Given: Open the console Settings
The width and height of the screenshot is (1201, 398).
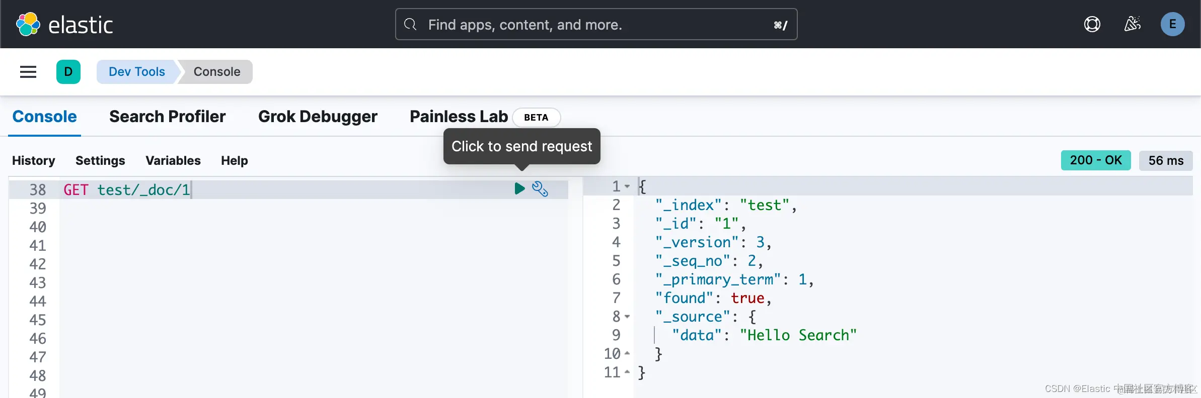Looking at the screenshot, I should (100, 161).
